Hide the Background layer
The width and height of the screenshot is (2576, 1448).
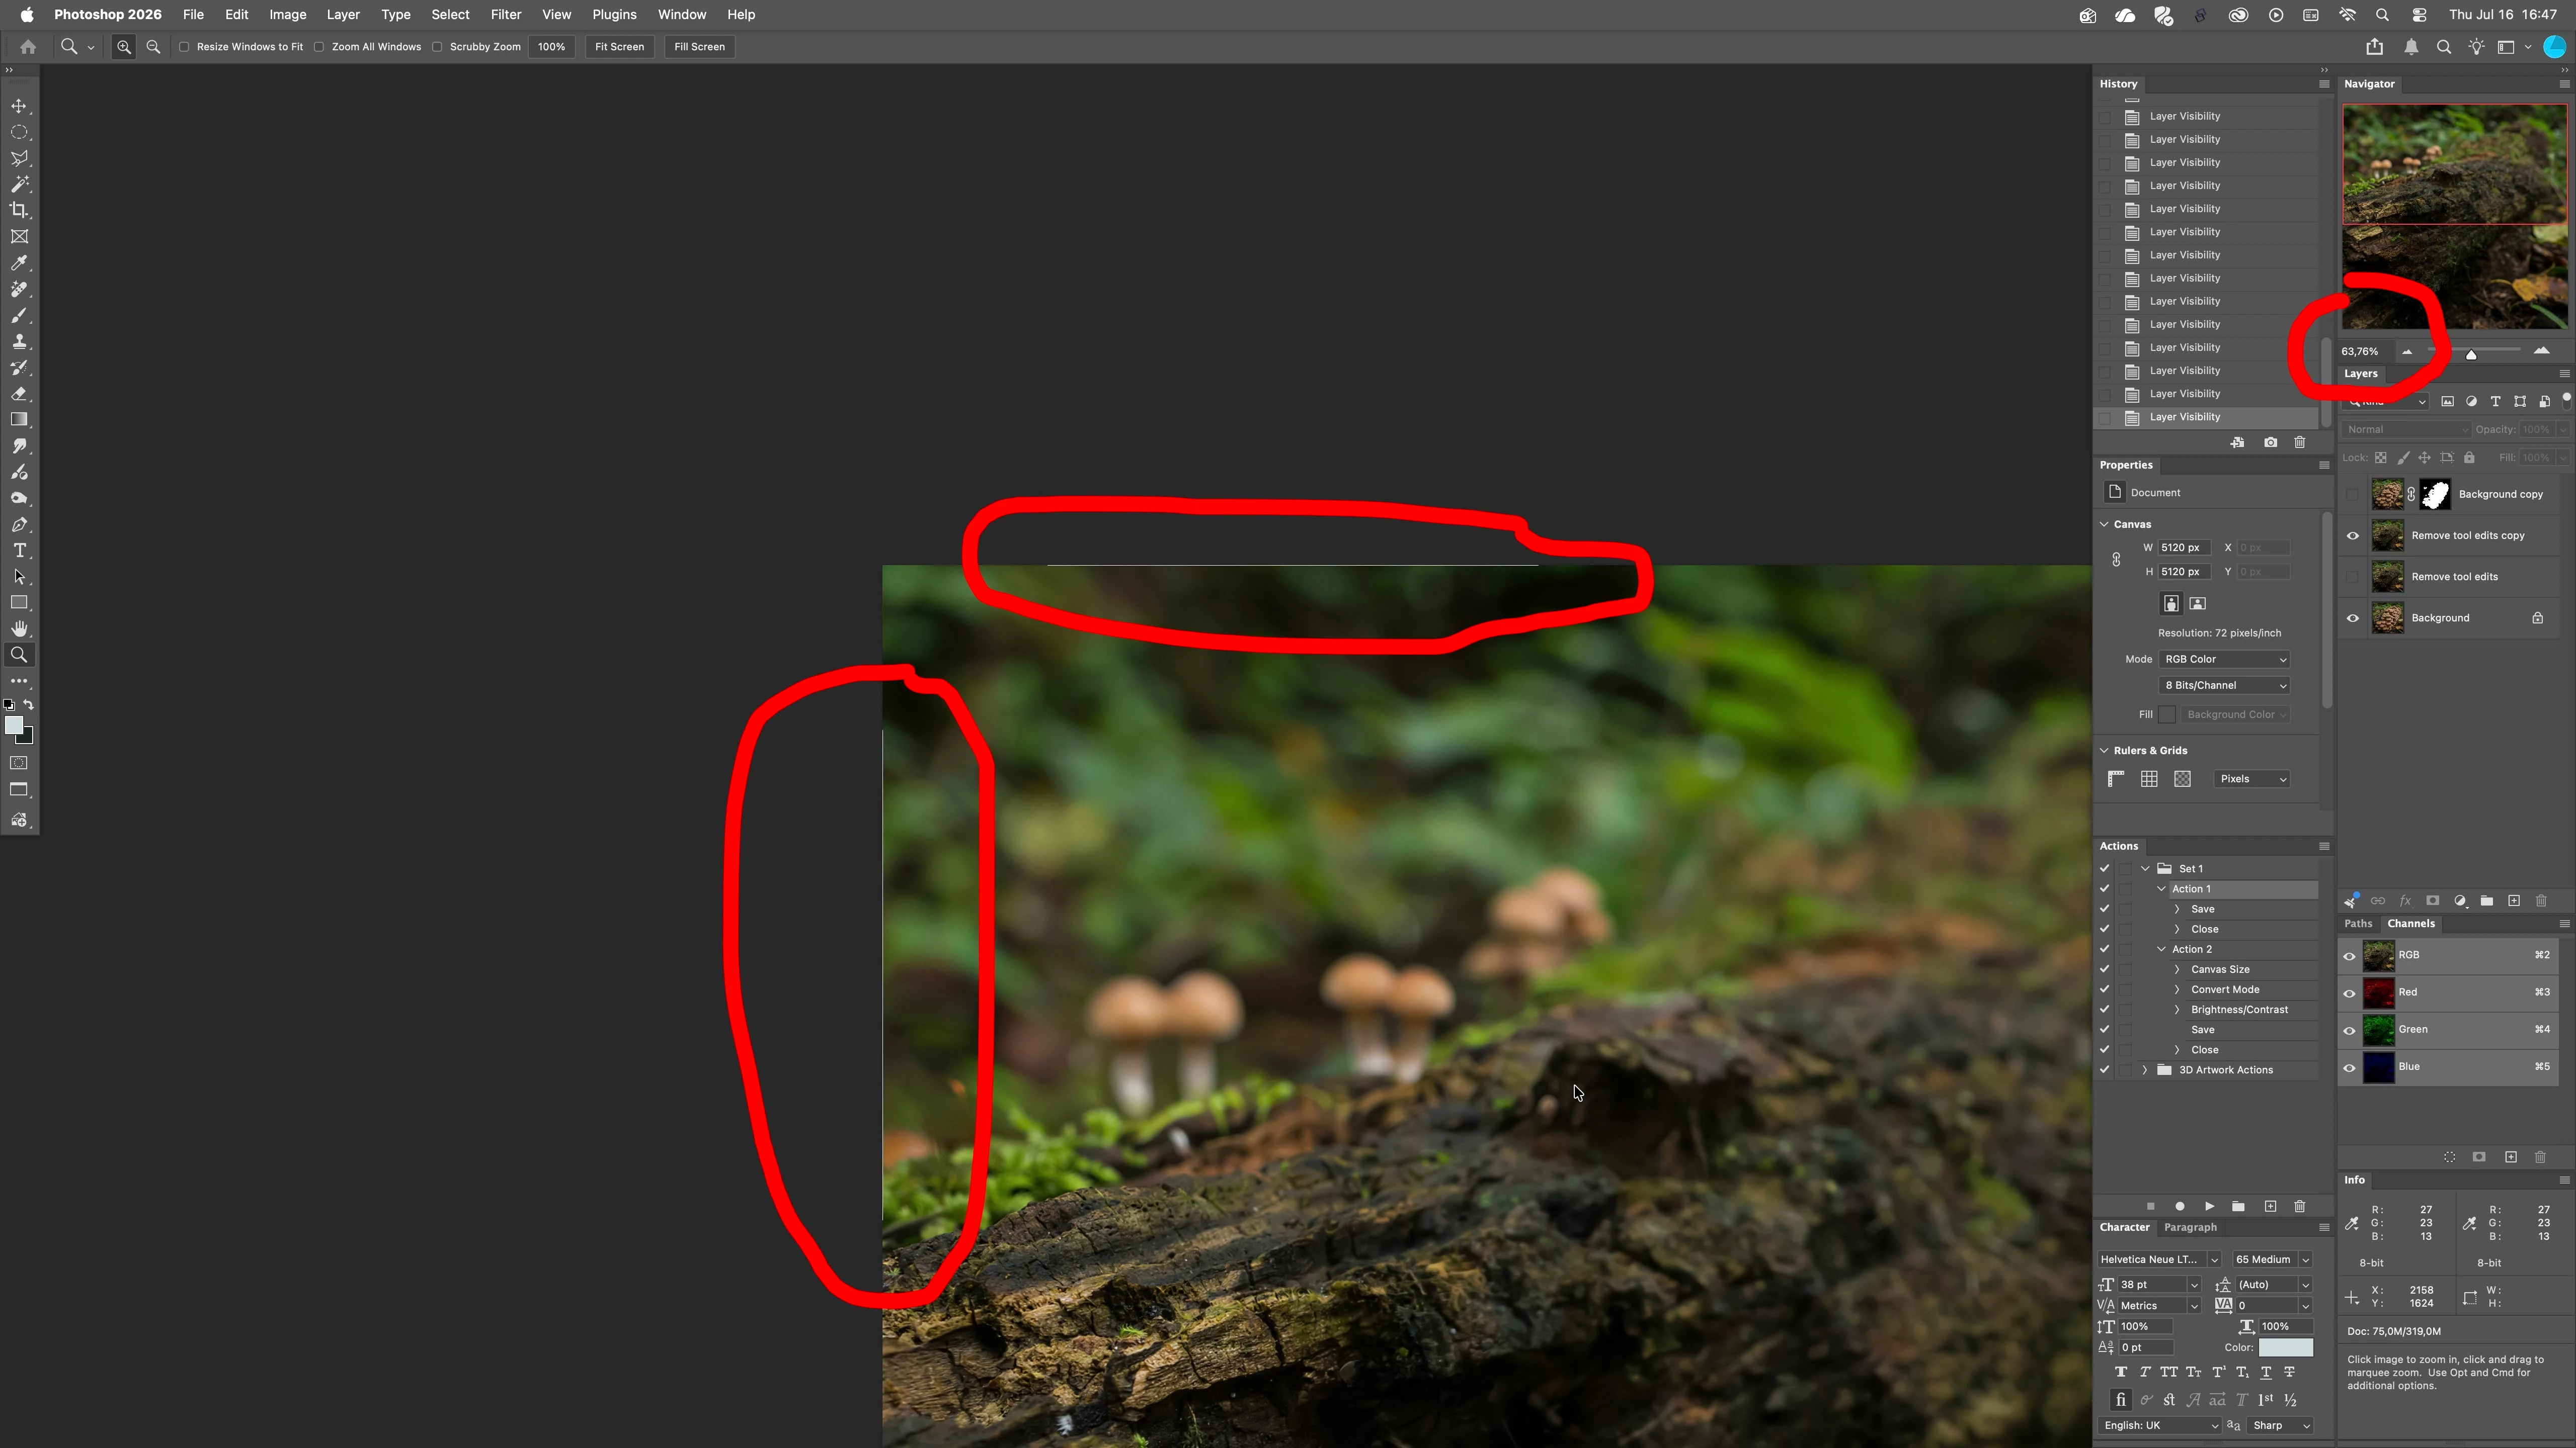click(2353, 618)
